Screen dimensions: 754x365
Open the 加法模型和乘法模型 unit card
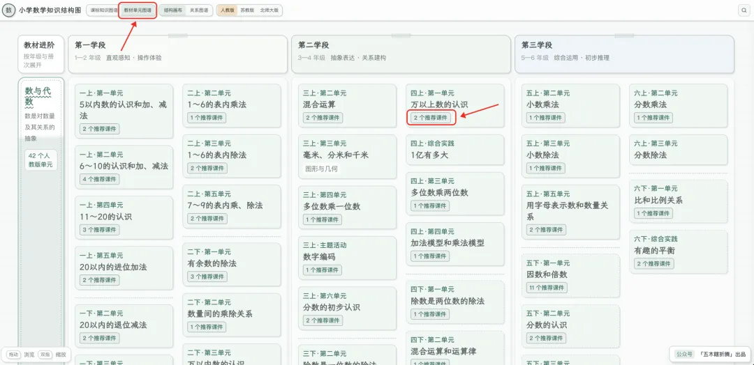[x=455, y=244]
